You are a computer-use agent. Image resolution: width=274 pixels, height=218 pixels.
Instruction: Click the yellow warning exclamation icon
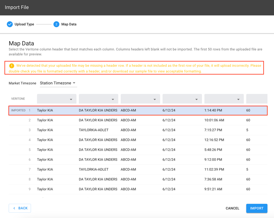(12, 66)
